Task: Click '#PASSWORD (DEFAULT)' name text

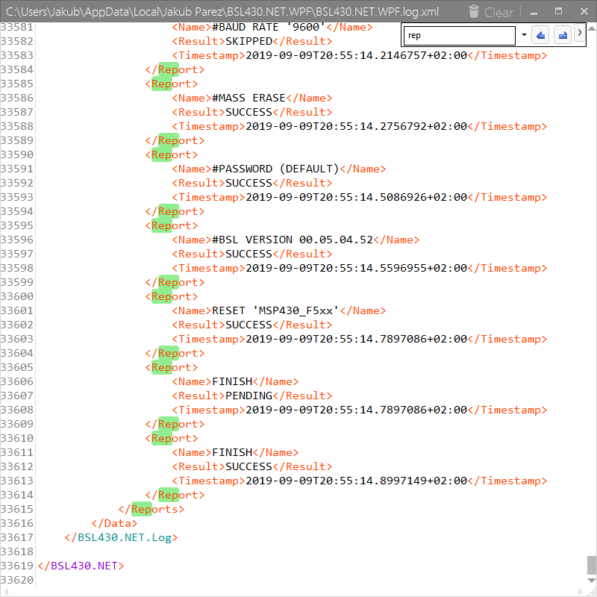Action: [275, 169]
